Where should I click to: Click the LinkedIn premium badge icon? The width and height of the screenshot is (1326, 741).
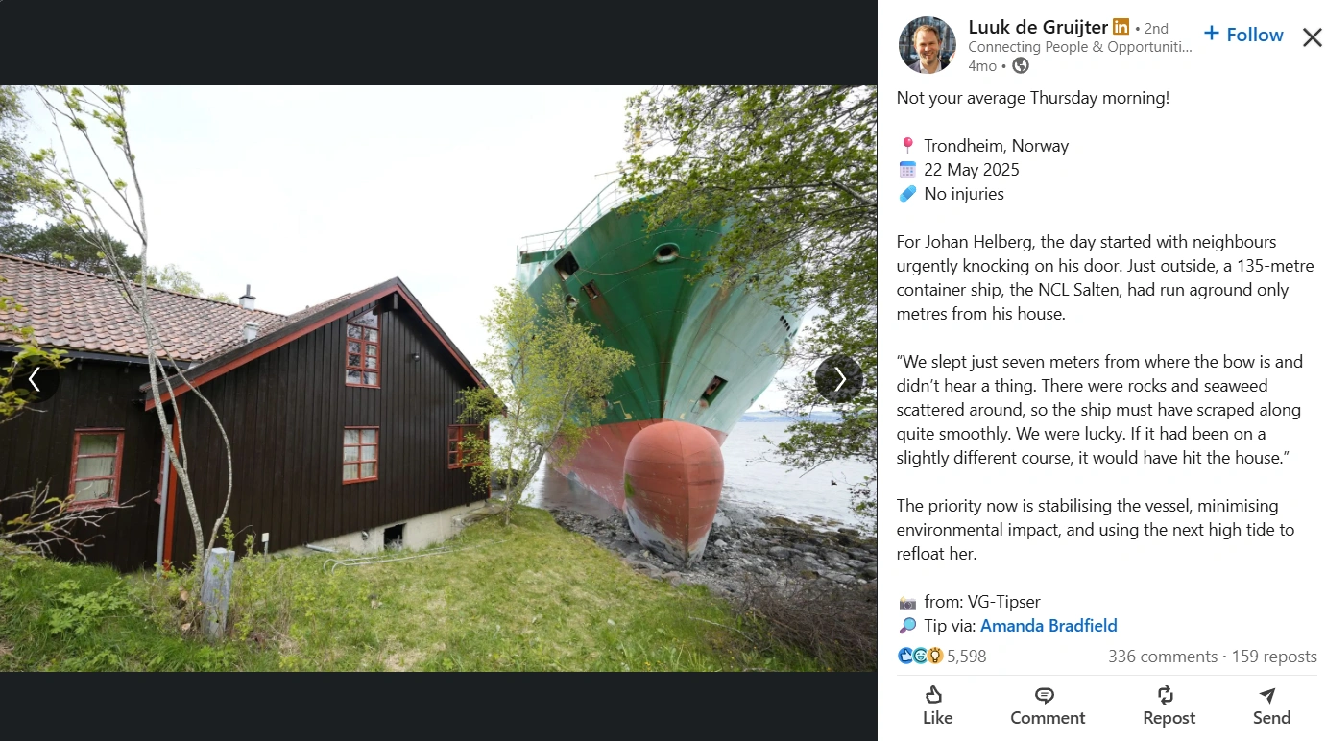coord(1121,27)
